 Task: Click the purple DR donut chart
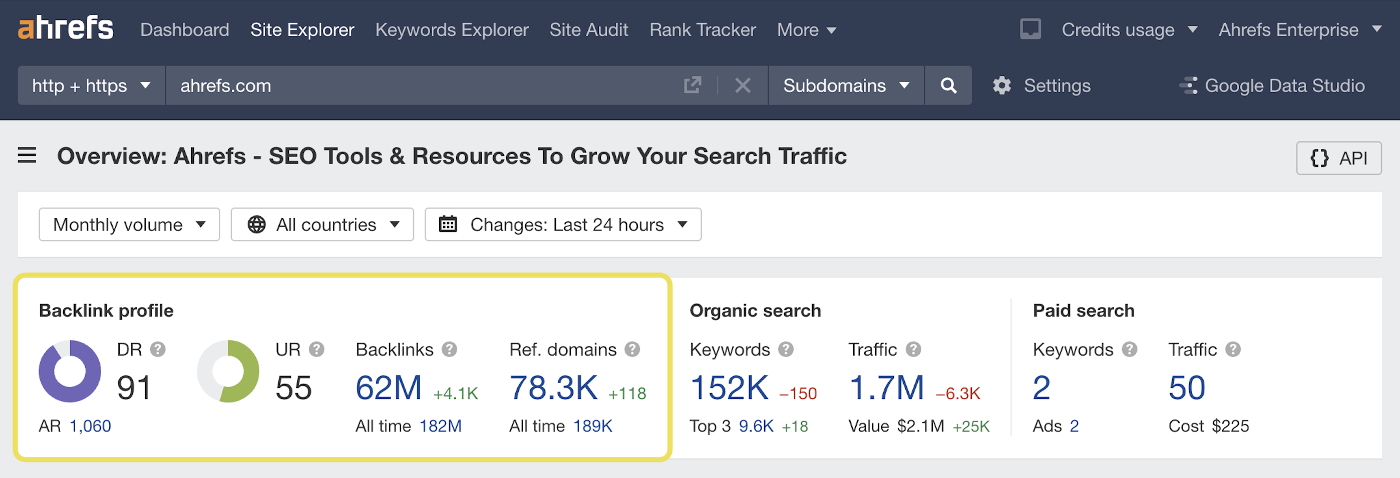pyautogui.click(x=69, y=371)
